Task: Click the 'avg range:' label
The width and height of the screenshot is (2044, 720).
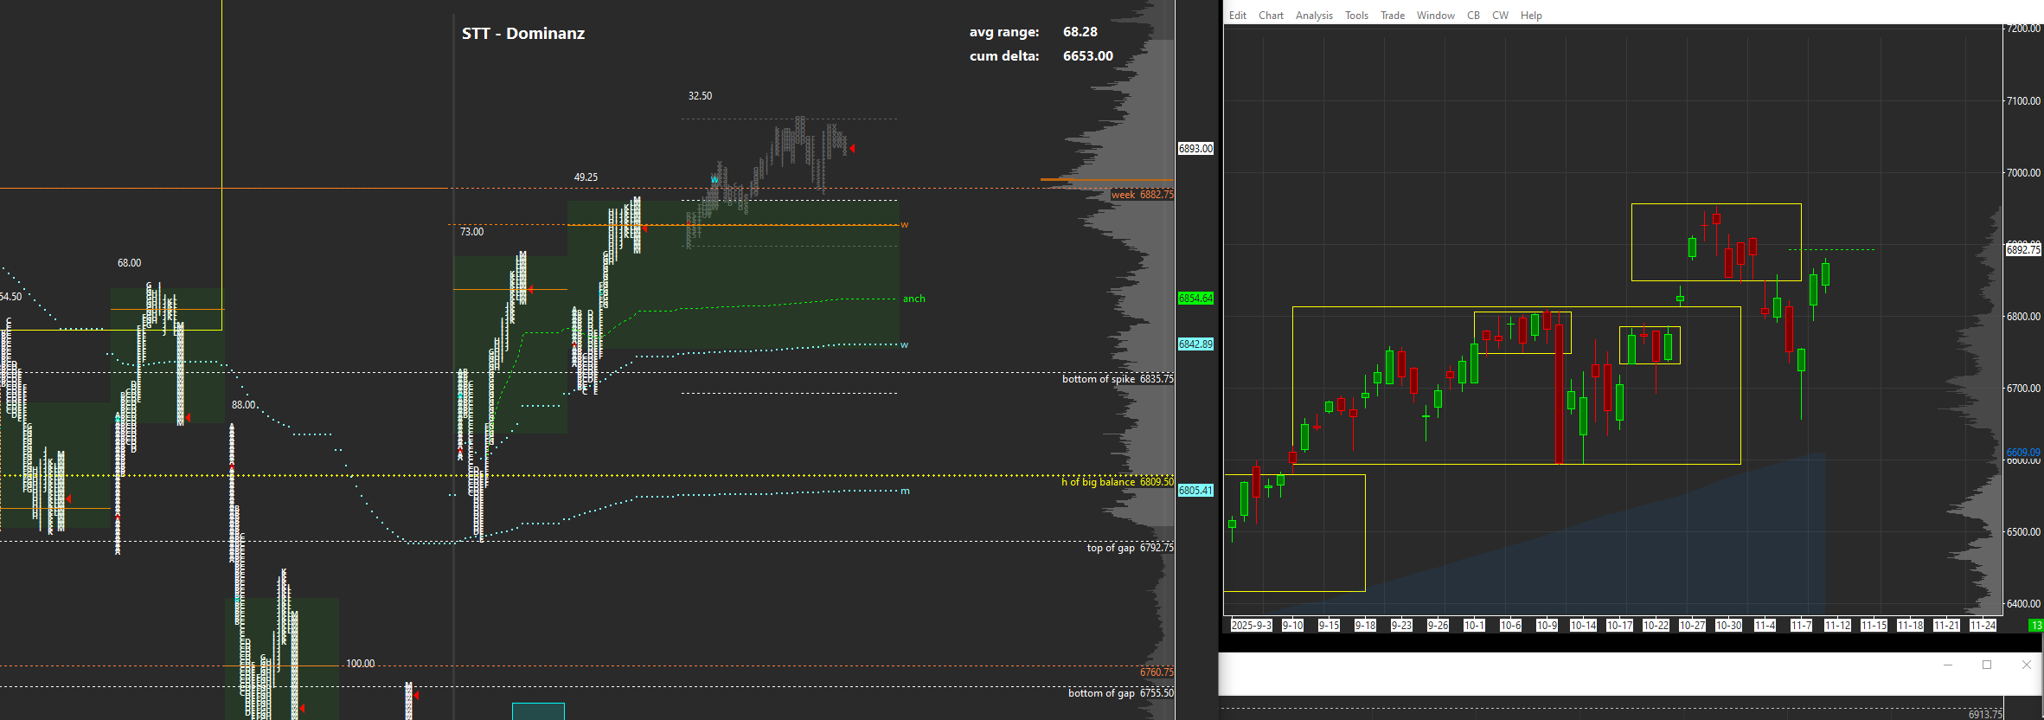Action: (1004, 32)
